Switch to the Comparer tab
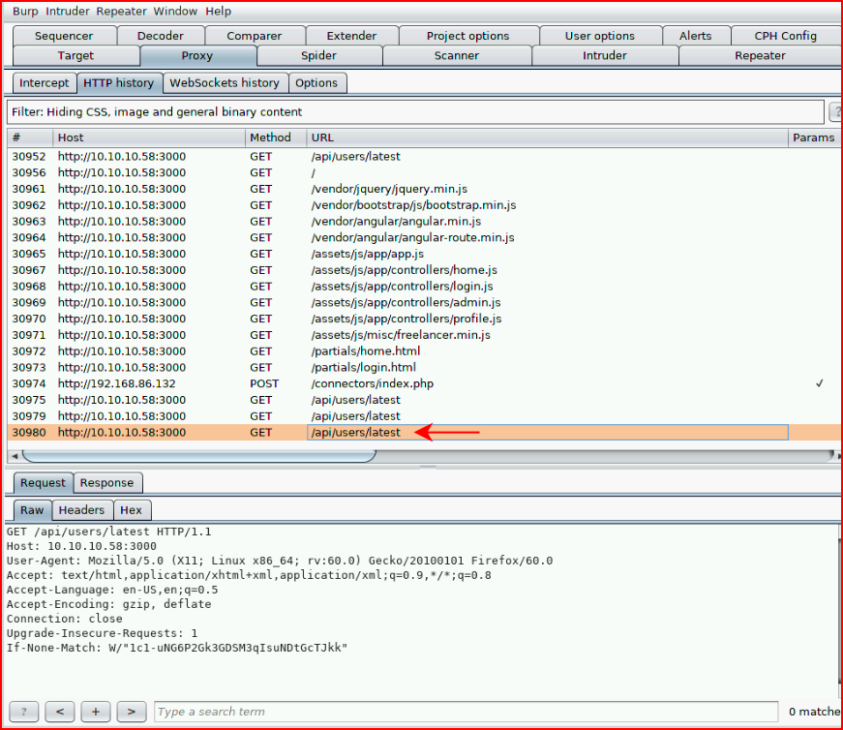 pyautogui.click(x=255, y=36)
